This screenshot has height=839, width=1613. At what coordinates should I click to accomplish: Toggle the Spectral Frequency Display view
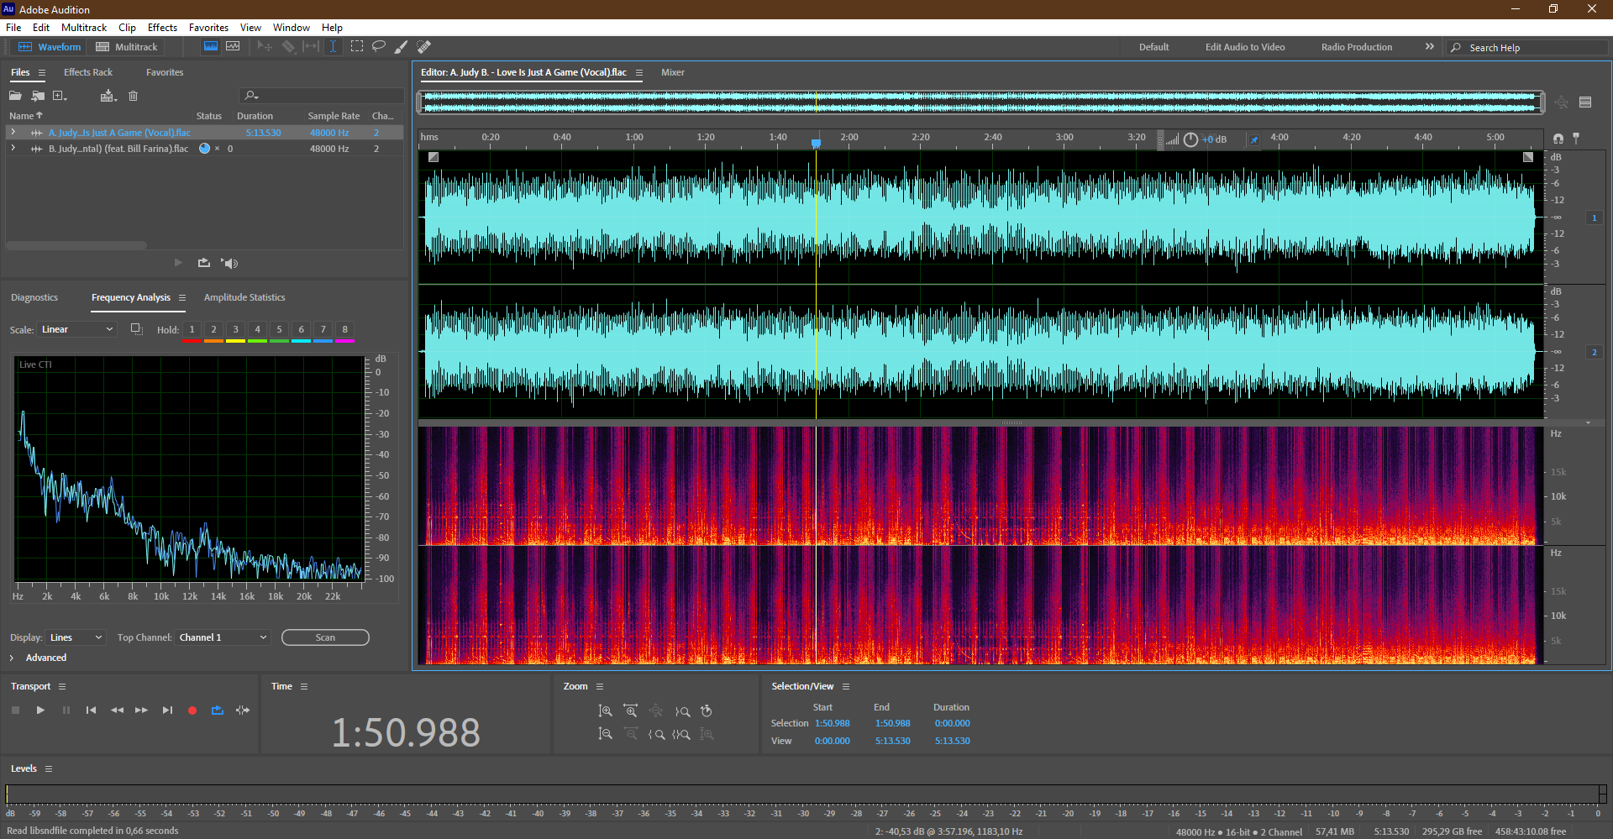(x=211, y=47)
